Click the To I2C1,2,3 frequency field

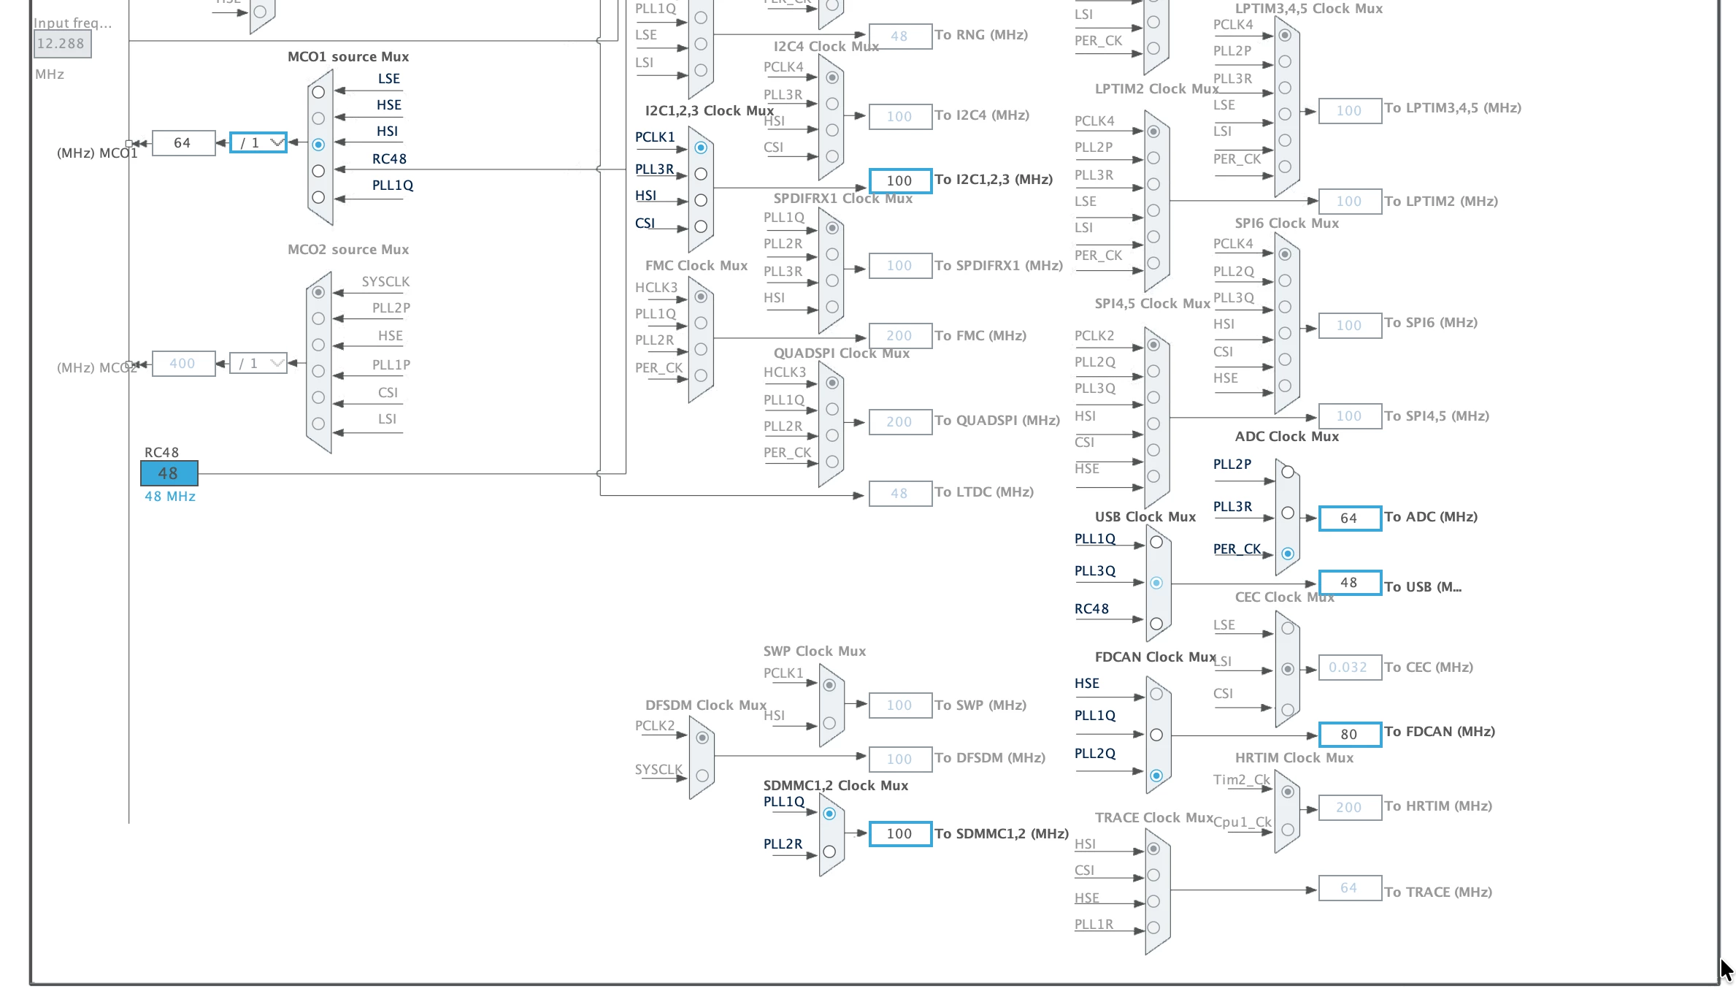pyautogui.click(x=900, y=180)
